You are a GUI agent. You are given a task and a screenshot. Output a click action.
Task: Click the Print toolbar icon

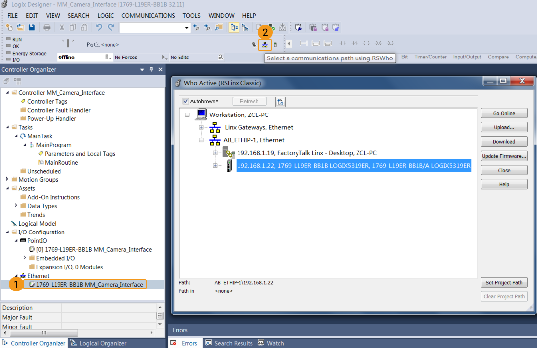47,28
